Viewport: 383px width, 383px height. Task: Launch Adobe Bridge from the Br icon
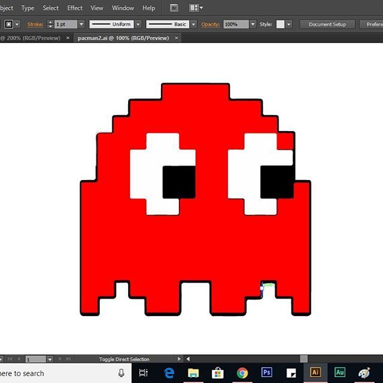click(x=174, y=8)
